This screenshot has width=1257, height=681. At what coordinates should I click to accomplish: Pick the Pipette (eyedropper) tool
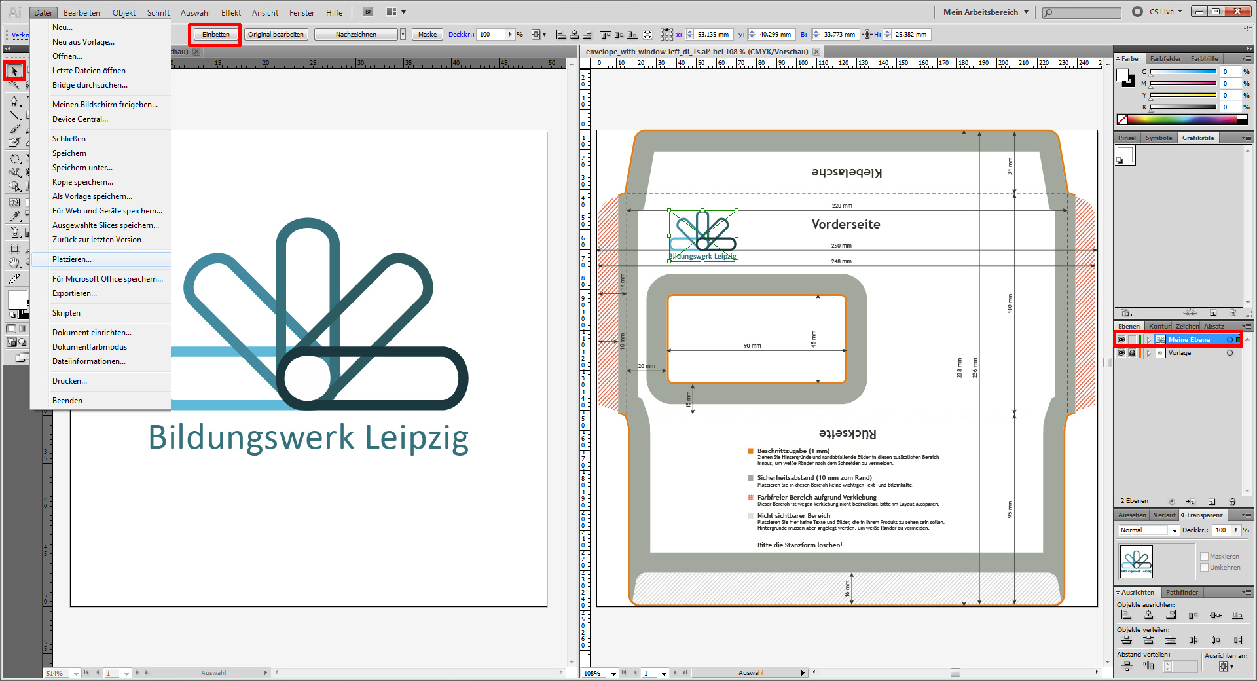coord(14,215)
